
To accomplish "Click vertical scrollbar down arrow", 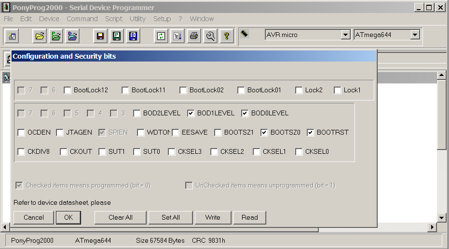I will 441,218.
